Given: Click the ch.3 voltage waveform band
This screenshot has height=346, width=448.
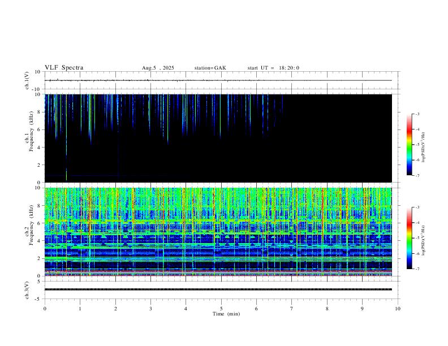Looking at the screenshot, I should (x=218, y=289).
